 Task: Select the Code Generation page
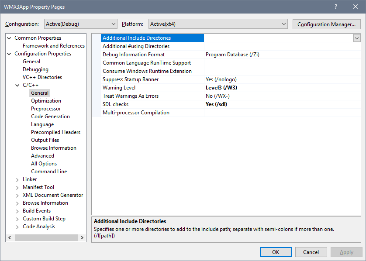[x=50, y=116]
